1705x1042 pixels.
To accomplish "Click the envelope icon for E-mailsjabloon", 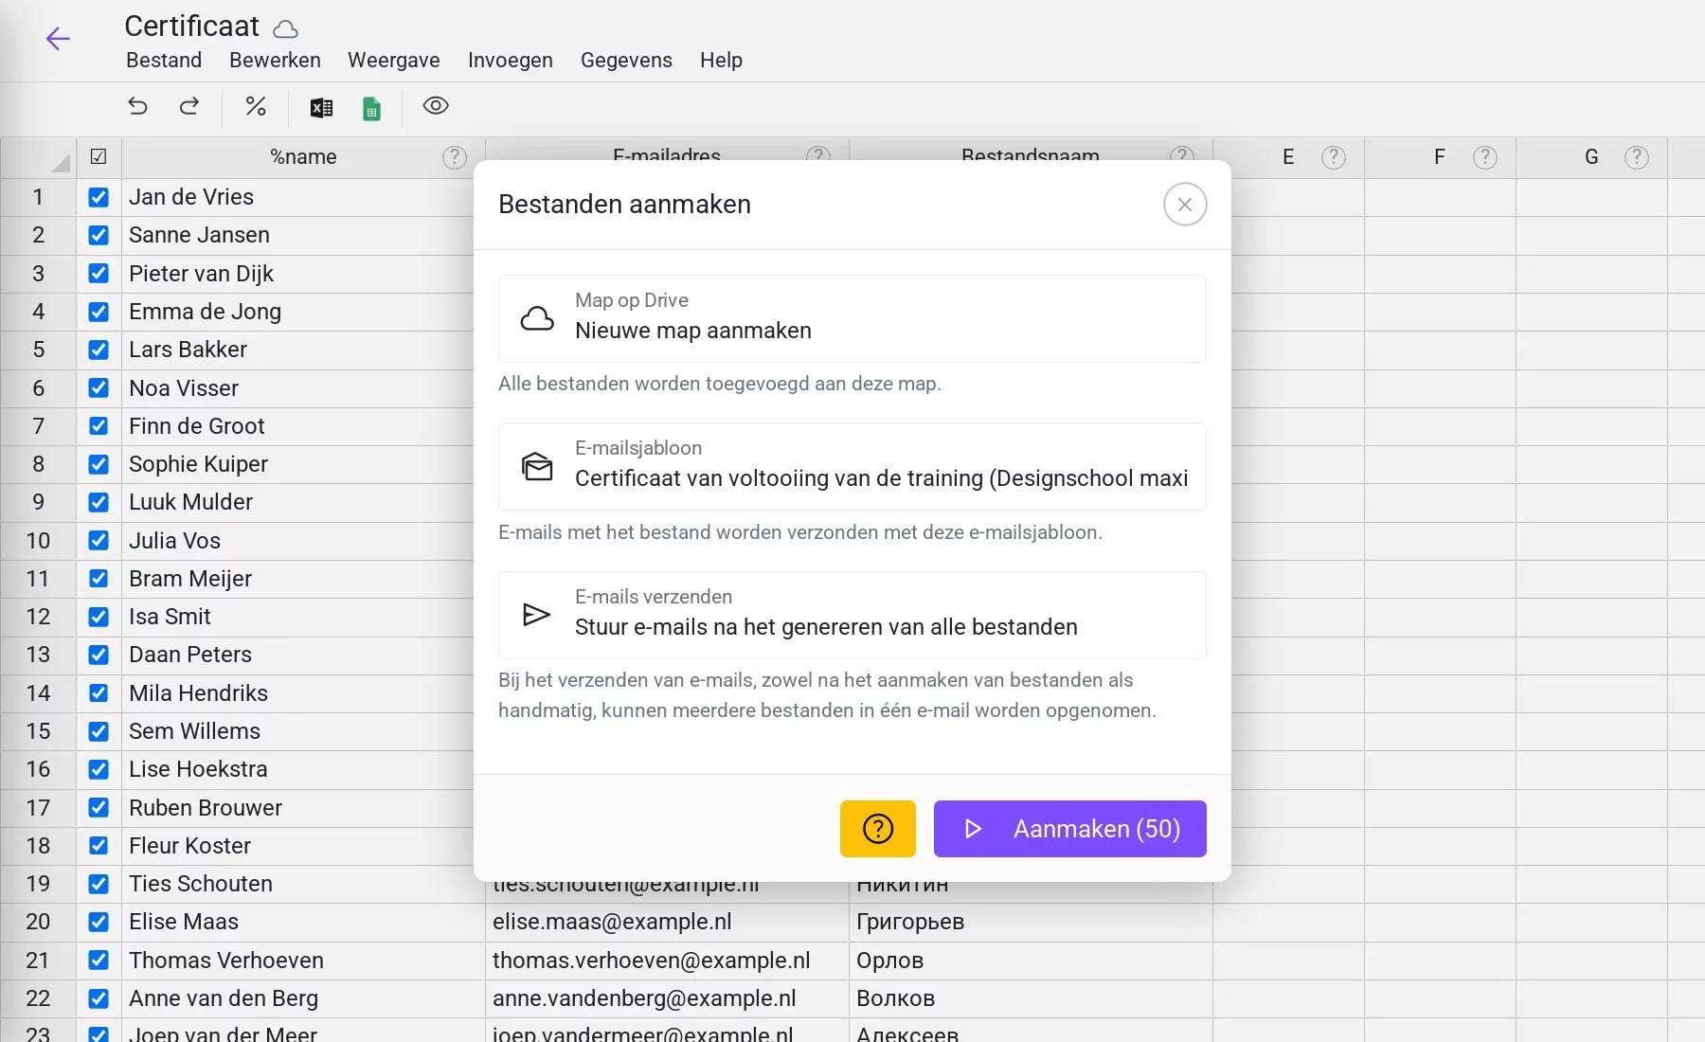I will [537, 466].
